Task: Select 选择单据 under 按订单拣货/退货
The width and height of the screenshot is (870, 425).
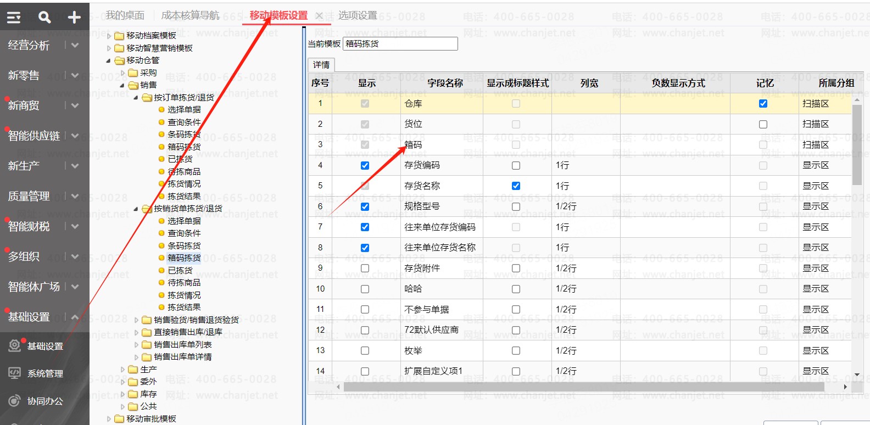Action: [184, 110]
